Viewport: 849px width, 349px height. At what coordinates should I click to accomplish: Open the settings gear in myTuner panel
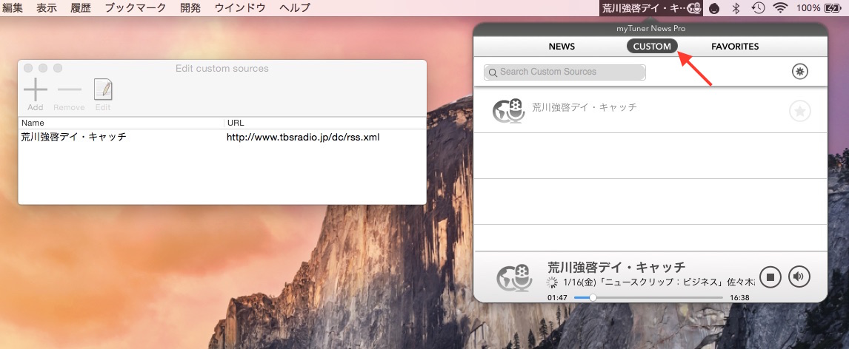point(799,71)
